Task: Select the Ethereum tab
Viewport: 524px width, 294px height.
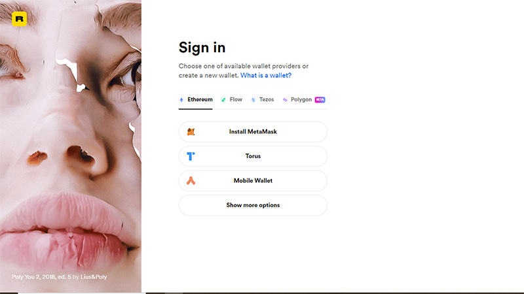Action: (x=195, y=100)
